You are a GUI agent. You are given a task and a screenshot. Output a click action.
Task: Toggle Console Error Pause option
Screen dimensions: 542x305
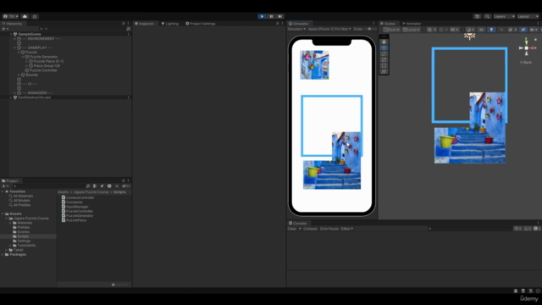pyautogui.click(x=329, y=229)
